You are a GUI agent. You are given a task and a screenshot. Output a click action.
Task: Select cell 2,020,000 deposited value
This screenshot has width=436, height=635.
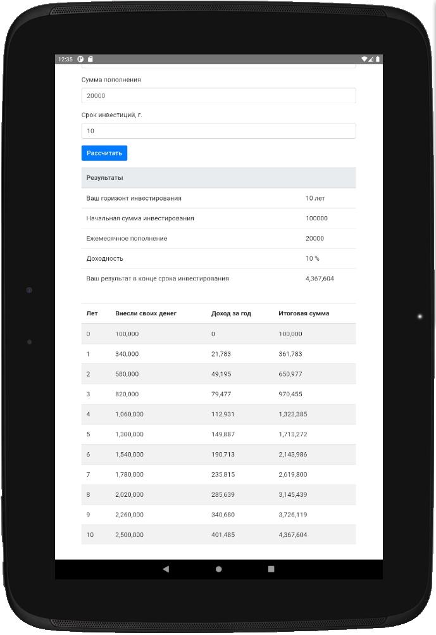coord(129,494)
